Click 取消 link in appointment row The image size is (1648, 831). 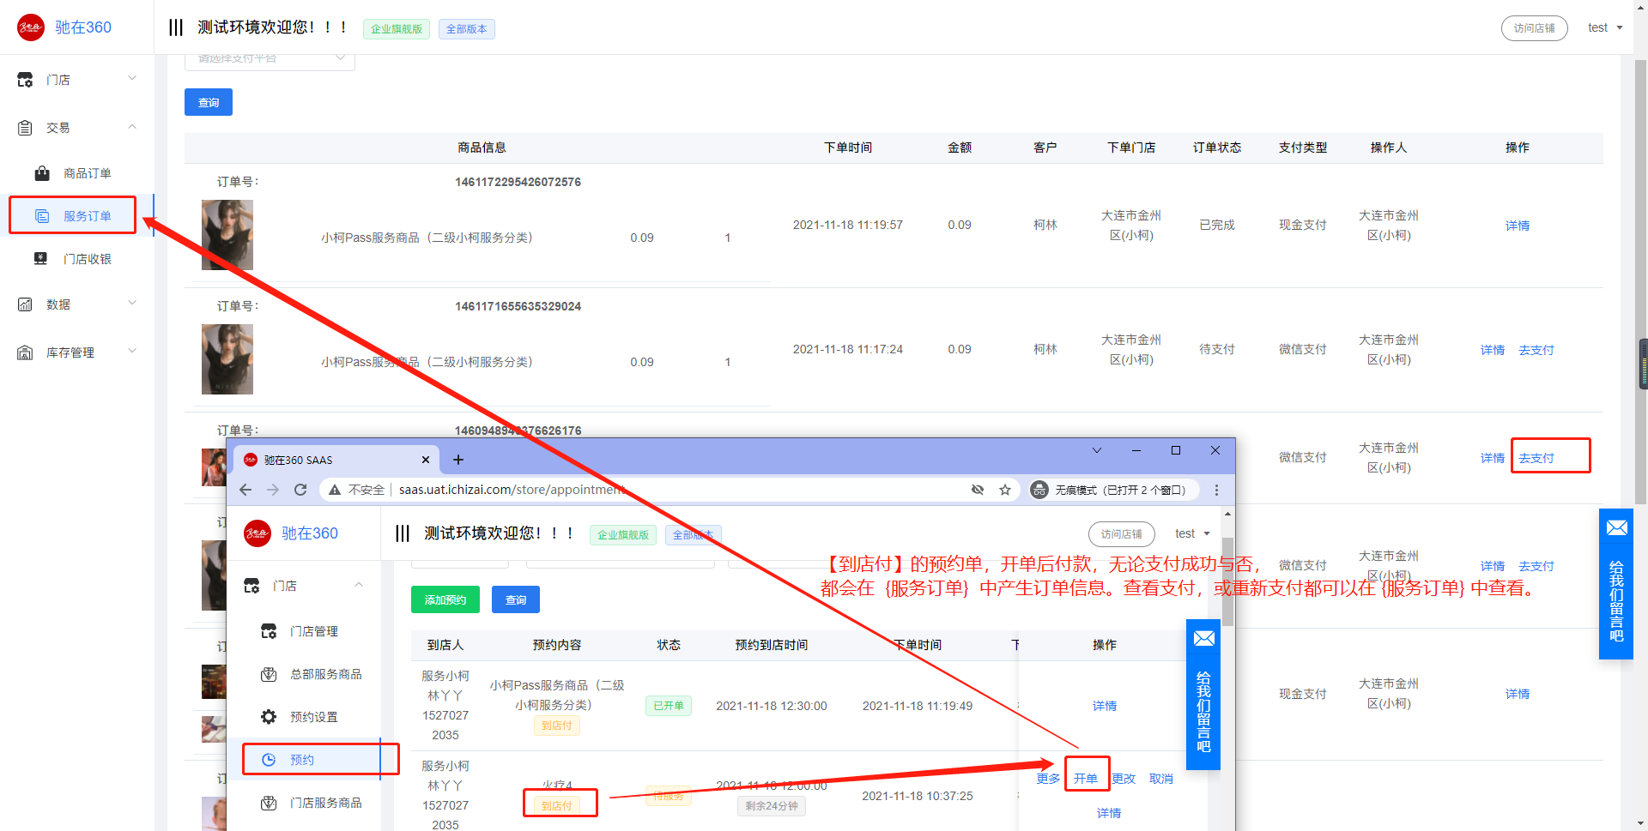[x=1161, y=779]
